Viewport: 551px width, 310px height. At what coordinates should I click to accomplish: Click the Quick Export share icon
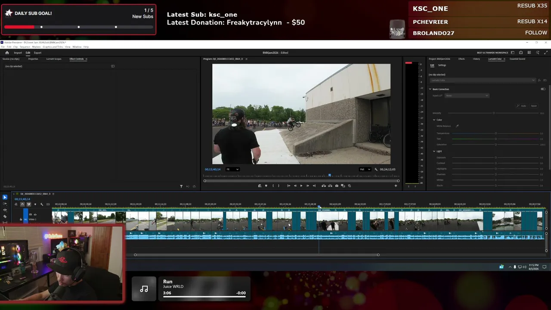521,53
